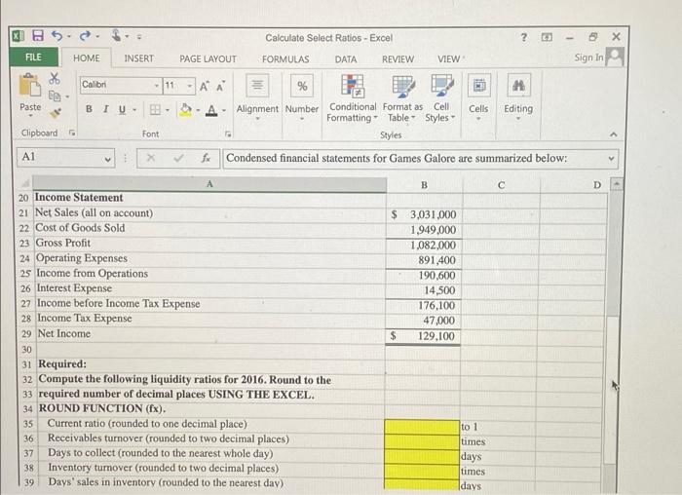Select row 21 header
The image size is (682, 495).
pos(24,213)
